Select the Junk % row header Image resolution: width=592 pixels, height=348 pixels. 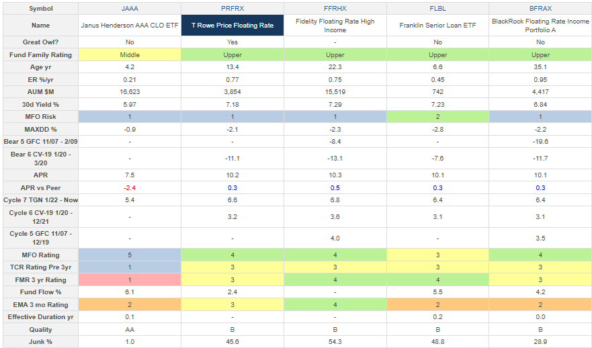click(x=40, y=341)
